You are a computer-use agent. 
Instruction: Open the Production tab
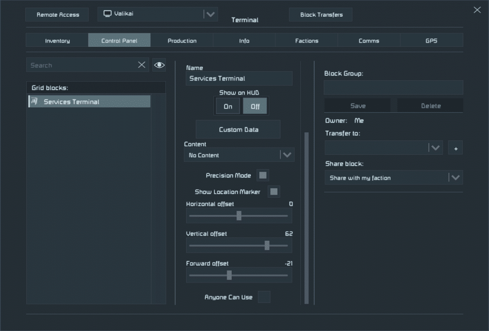[182, 41]
